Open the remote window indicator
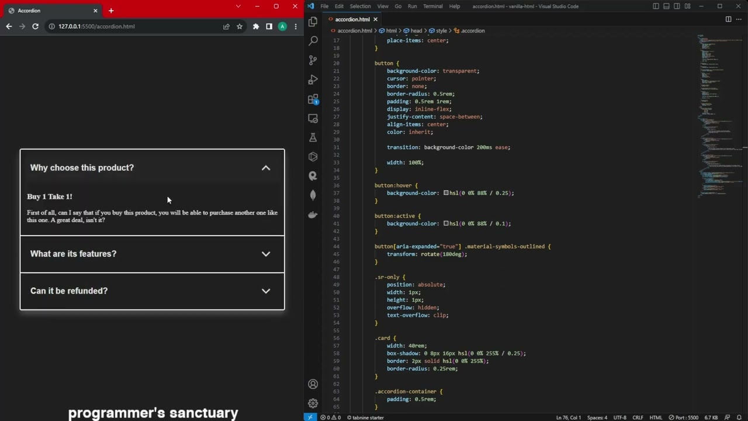This screenshot has height=421, width=748. coord(310,417)
